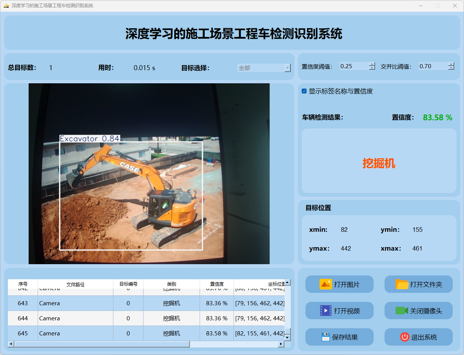
Task: Toggle the 显示标签名称与置信度 checkbox
Action: tap(304, 91)
